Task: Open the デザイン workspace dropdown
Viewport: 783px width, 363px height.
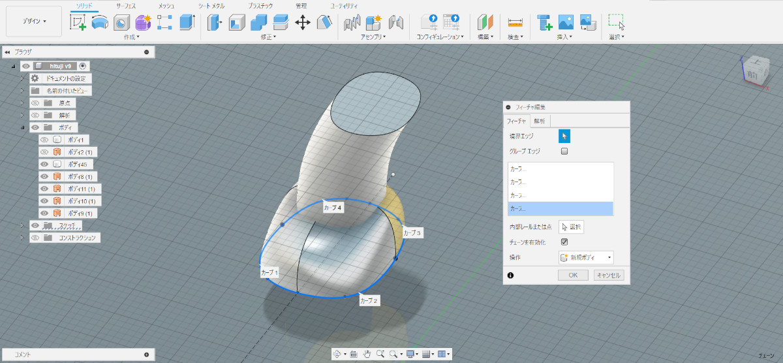Action: [x=35, y=22]
